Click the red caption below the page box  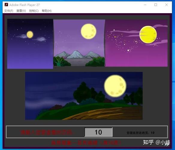pos(86,142)
